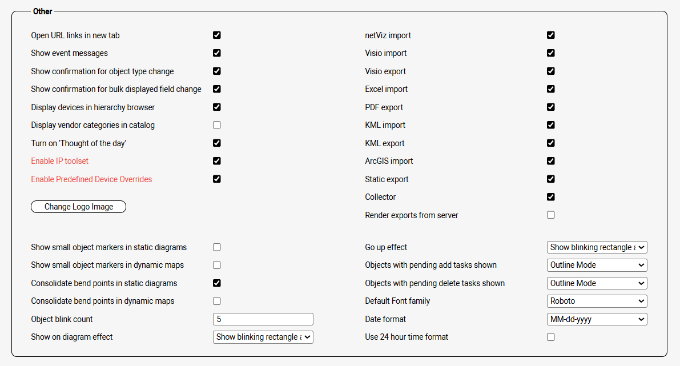Uncheck Open URL links in new tab
This screenshot has width=680, height=366.
pyautogui.click(x=217, y=35)
